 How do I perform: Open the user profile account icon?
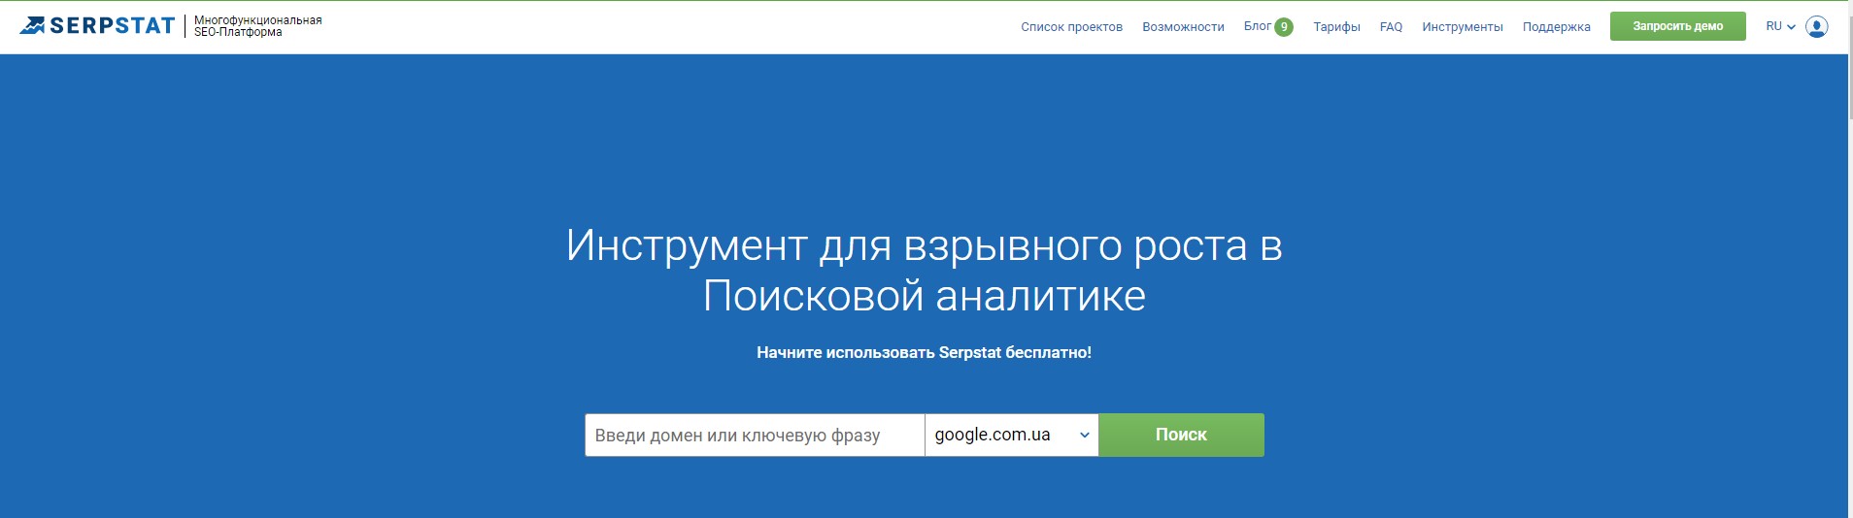pos(1816,26)
